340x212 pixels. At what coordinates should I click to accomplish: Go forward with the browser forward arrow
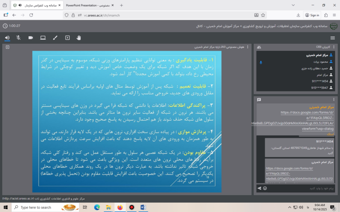23,15
